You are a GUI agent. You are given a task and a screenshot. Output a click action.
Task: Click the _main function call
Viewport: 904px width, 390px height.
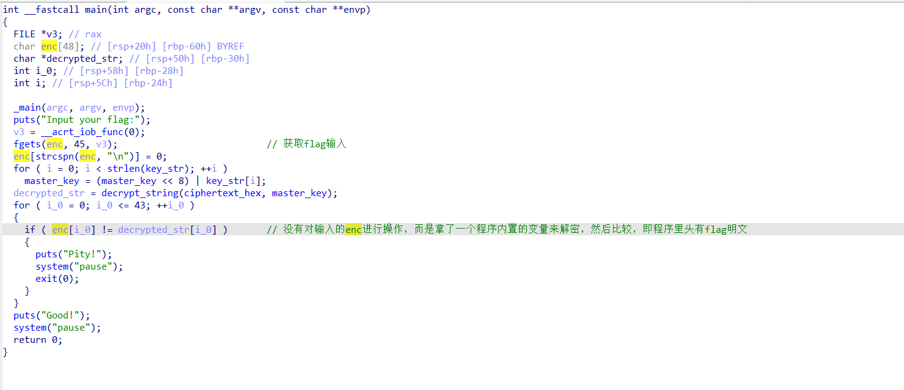(x=28, y=108)
